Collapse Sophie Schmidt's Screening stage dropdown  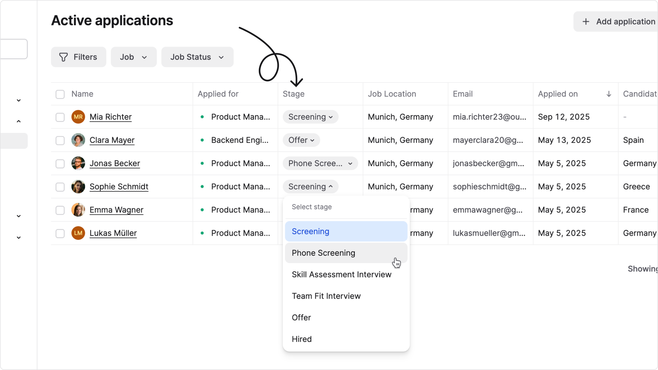(310, 187)
